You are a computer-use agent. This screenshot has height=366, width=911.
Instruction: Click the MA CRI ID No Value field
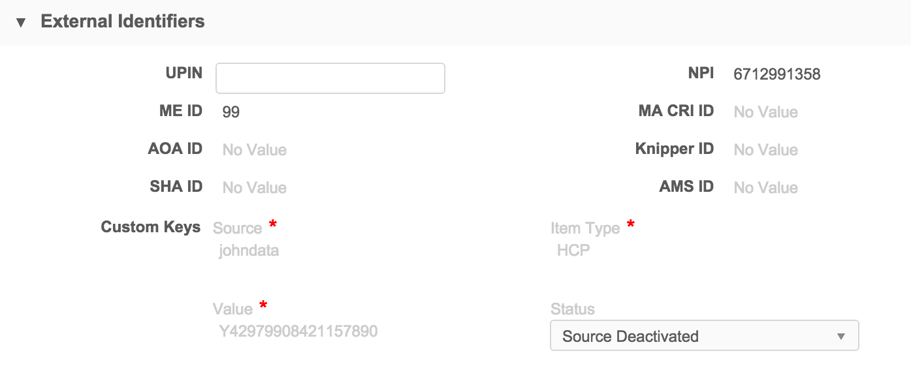point(765,112)
